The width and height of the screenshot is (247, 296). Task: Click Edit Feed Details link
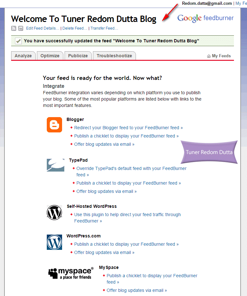(x=42, y=28)
